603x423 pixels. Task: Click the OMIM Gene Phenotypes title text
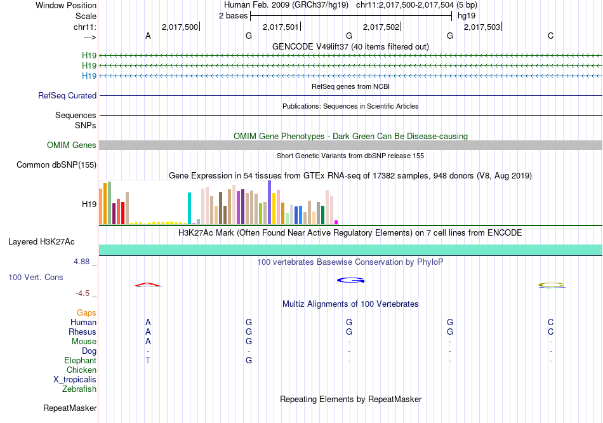pos(350,137)
